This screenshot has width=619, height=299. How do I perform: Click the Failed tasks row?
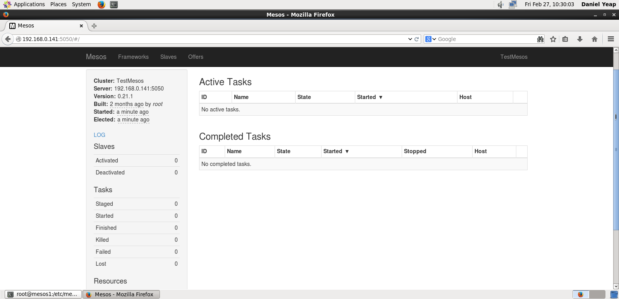point(137,252)
